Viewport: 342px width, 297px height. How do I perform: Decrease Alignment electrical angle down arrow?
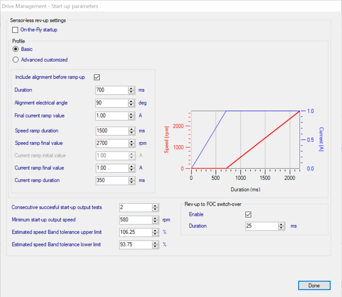[131, 105]
